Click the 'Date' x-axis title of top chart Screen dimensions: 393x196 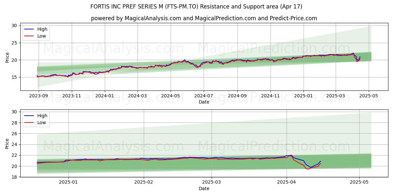tap(204, 102)
